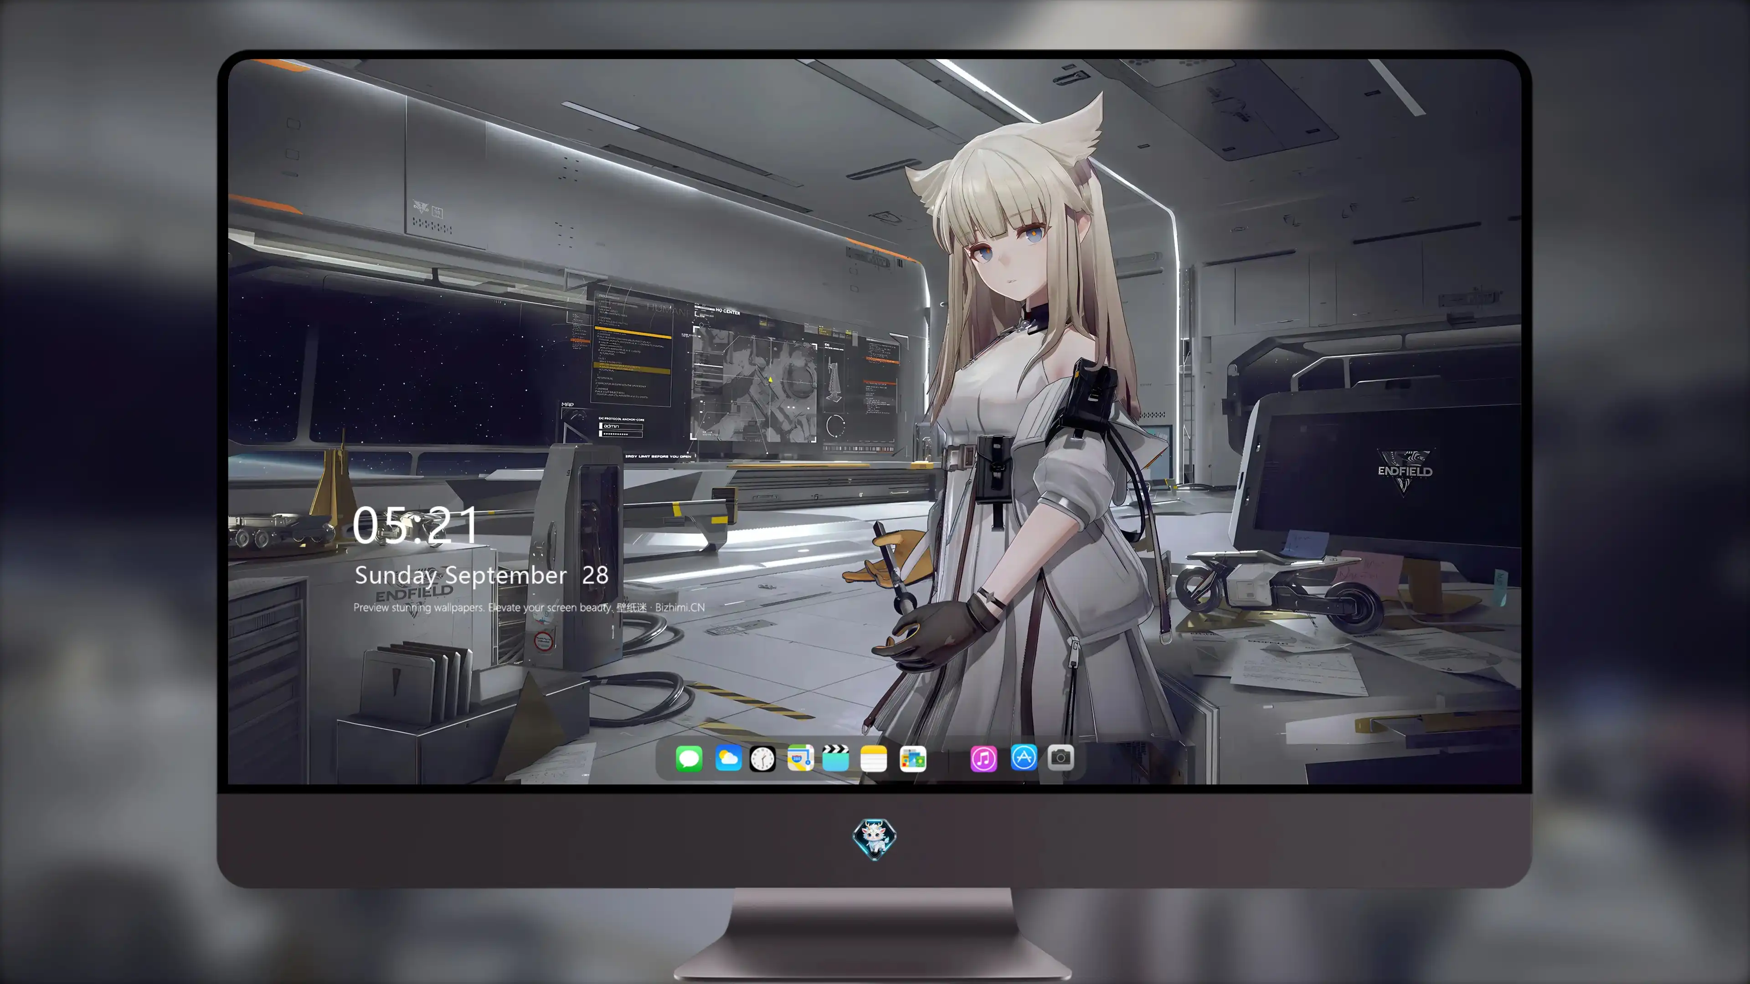Click the "Preview stunning wallpapers" tagline text

(x=529, y=607)
